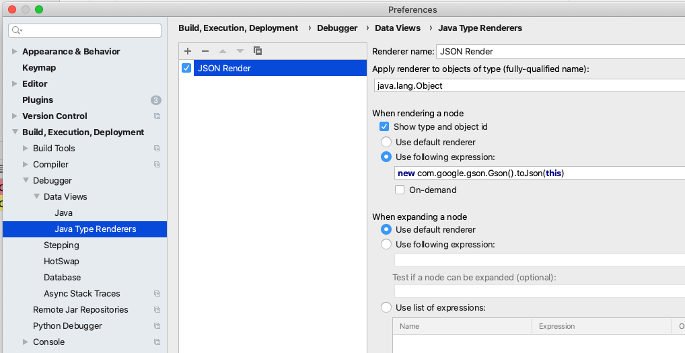Click project-level icon beside Python Debugger

click(x=157, y=326)
